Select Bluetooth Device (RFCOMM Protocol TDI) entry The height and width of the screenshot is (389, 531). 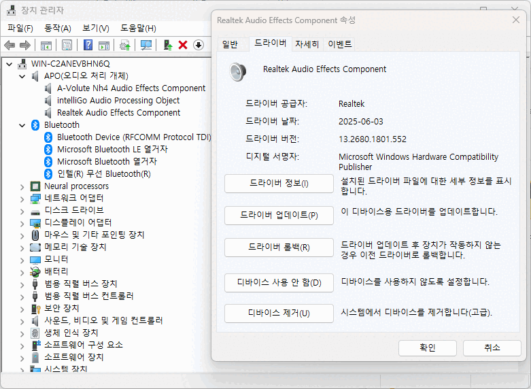(x=134, y=137)
